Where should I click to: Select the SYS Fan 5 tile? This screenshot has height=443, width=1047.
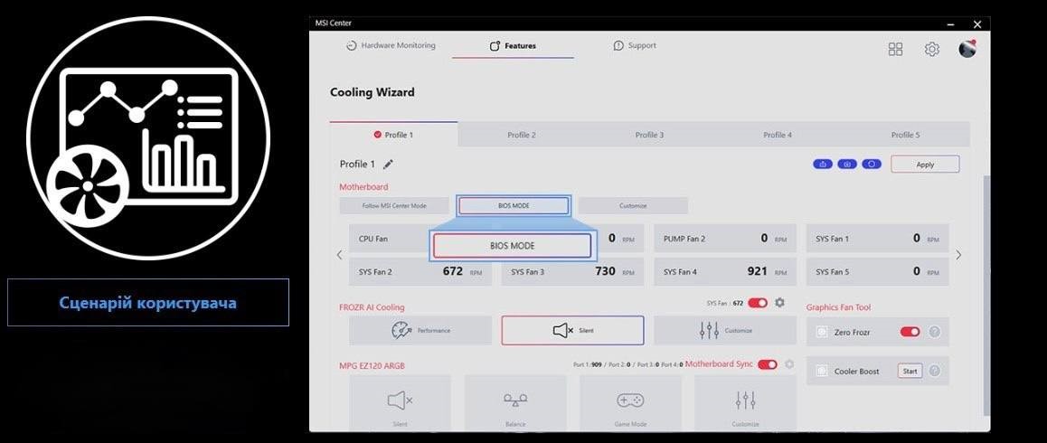(877, 272)
